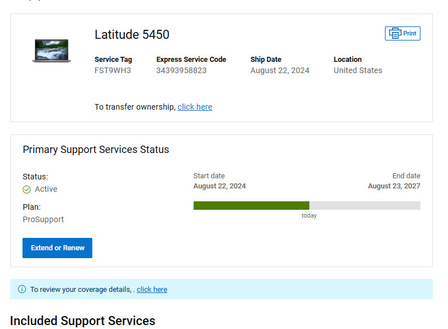The image size is (448, 329).
Task: Click the info icon in coverage banner
Action: pos(22,289)
